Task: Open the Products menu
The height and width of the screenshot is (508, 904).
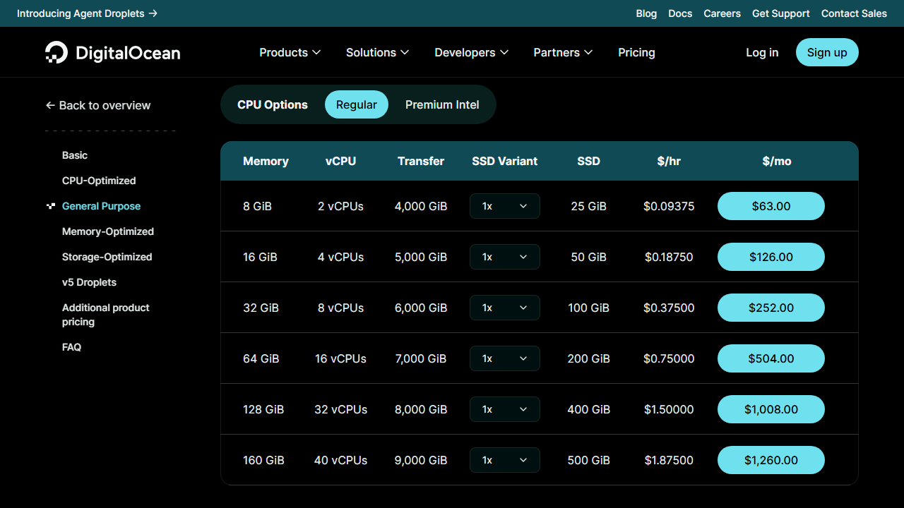Action: click(290, 52)
